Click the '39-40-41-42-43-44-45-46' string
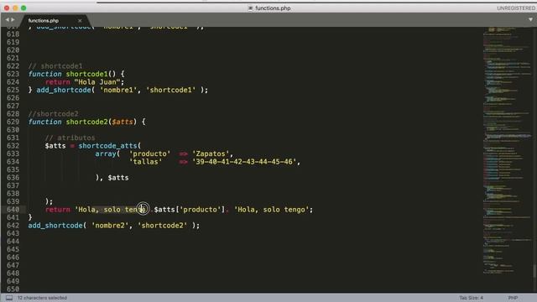 tap(244, 162)
